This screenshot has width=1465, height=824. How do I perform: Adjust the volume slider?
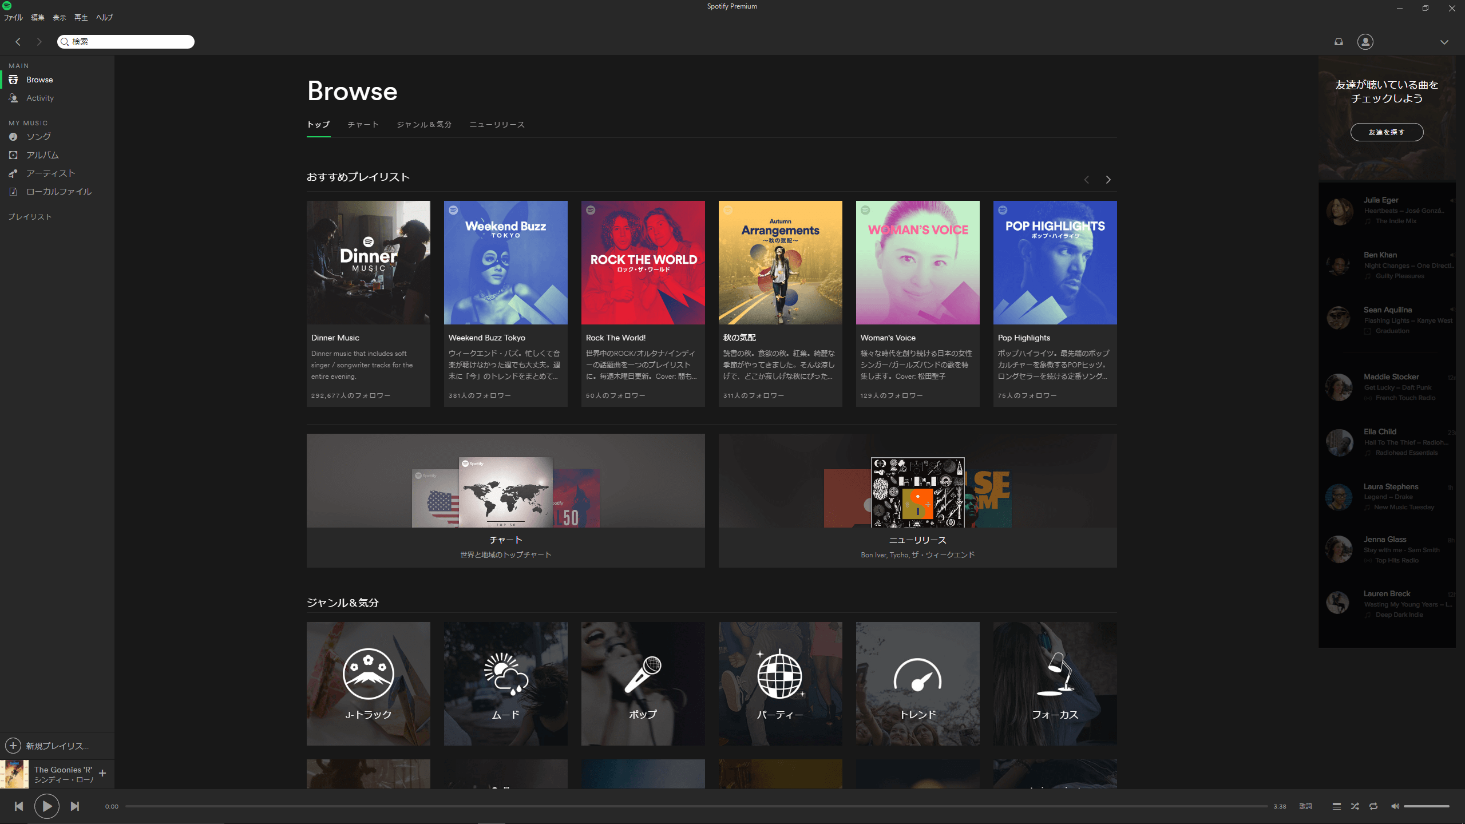1426,806
